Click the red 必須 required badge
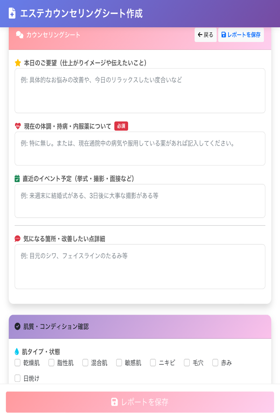This screenshot has width=280, height=420. point(121,126)
